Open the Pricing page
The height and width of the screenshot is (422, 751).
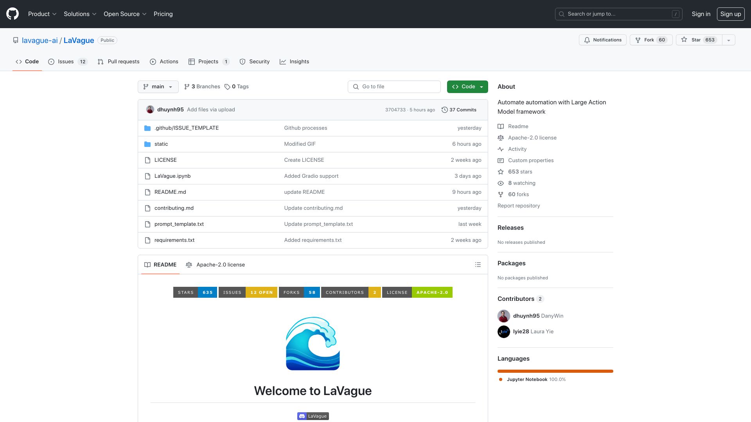[x=163, y=14]
